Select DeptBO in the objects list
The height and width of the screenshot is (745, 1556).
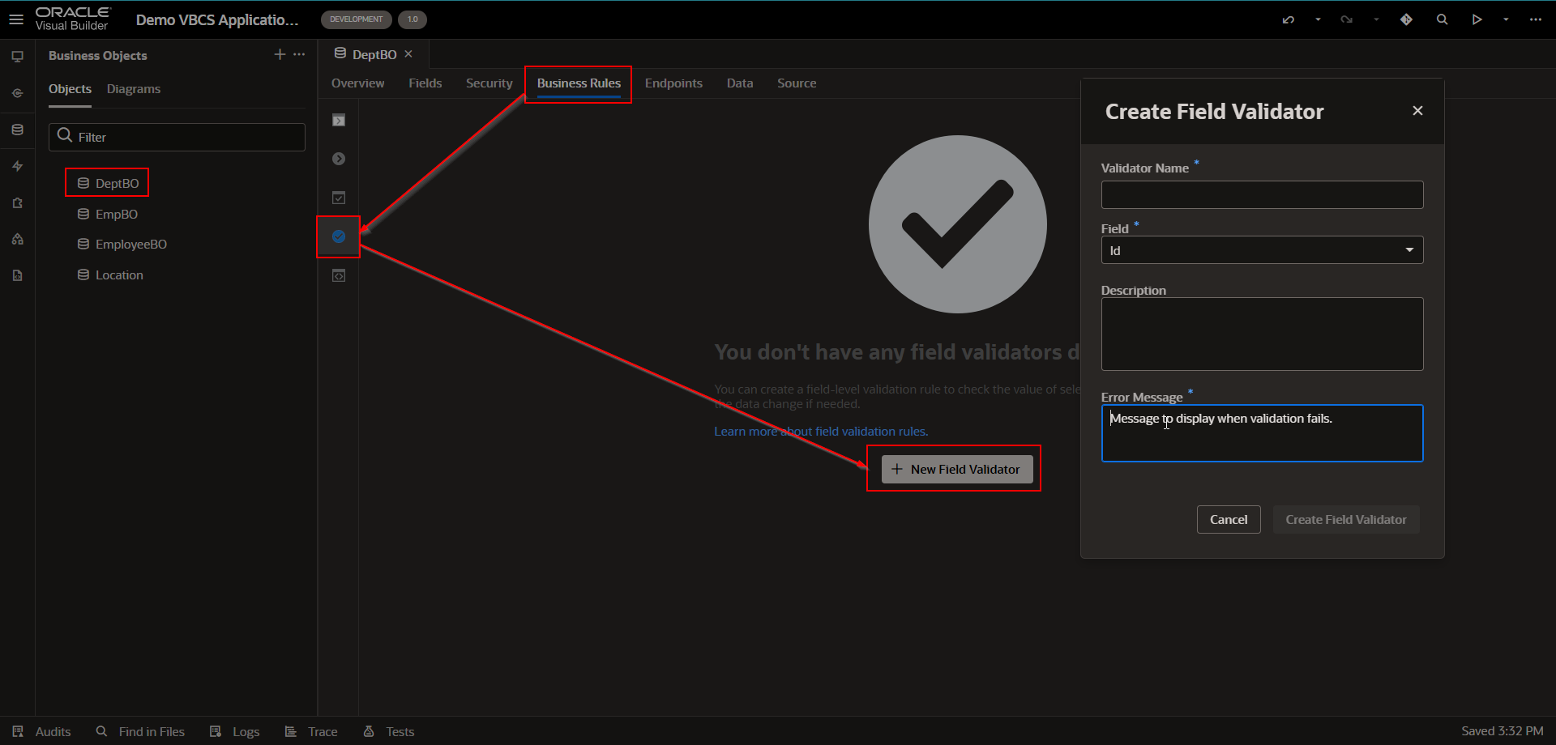click(x=108, y=184)
